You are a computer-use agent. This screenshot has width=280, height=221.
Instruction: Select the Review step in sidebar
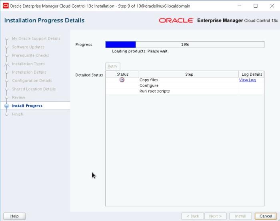18,97
